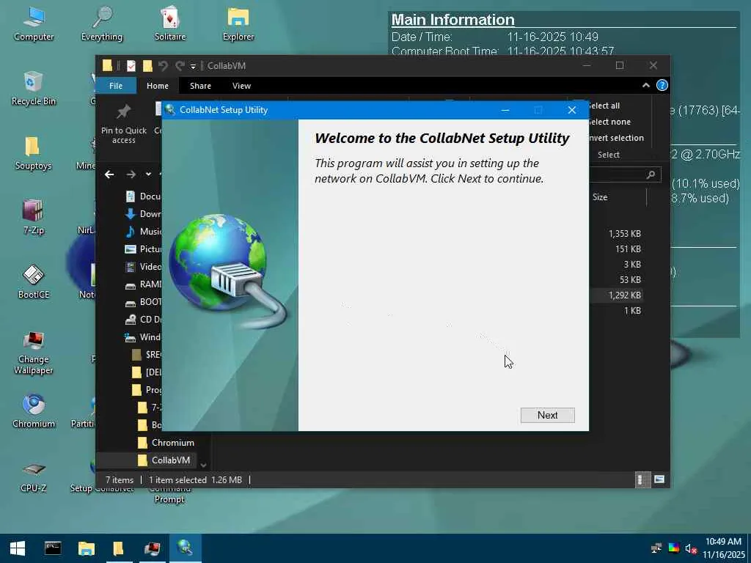This screenshot has width=751, height=563.
Task: Open the Souptoys desktop folder
Action: click(x=33, y=153)
